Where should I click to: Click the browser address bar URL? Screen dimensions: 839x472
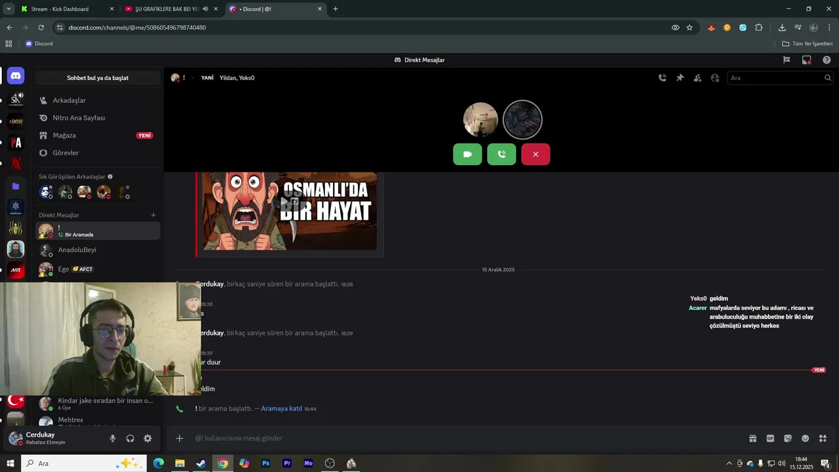pyautogui.click(x=138, y=28)
